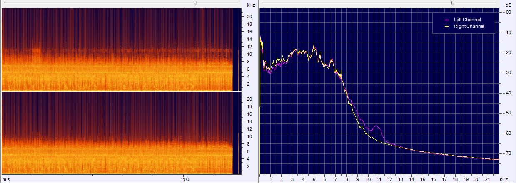Screen dimensions: 516x183
Task: Click the 00 dB mark on level axis
Action: click(508, 12)
